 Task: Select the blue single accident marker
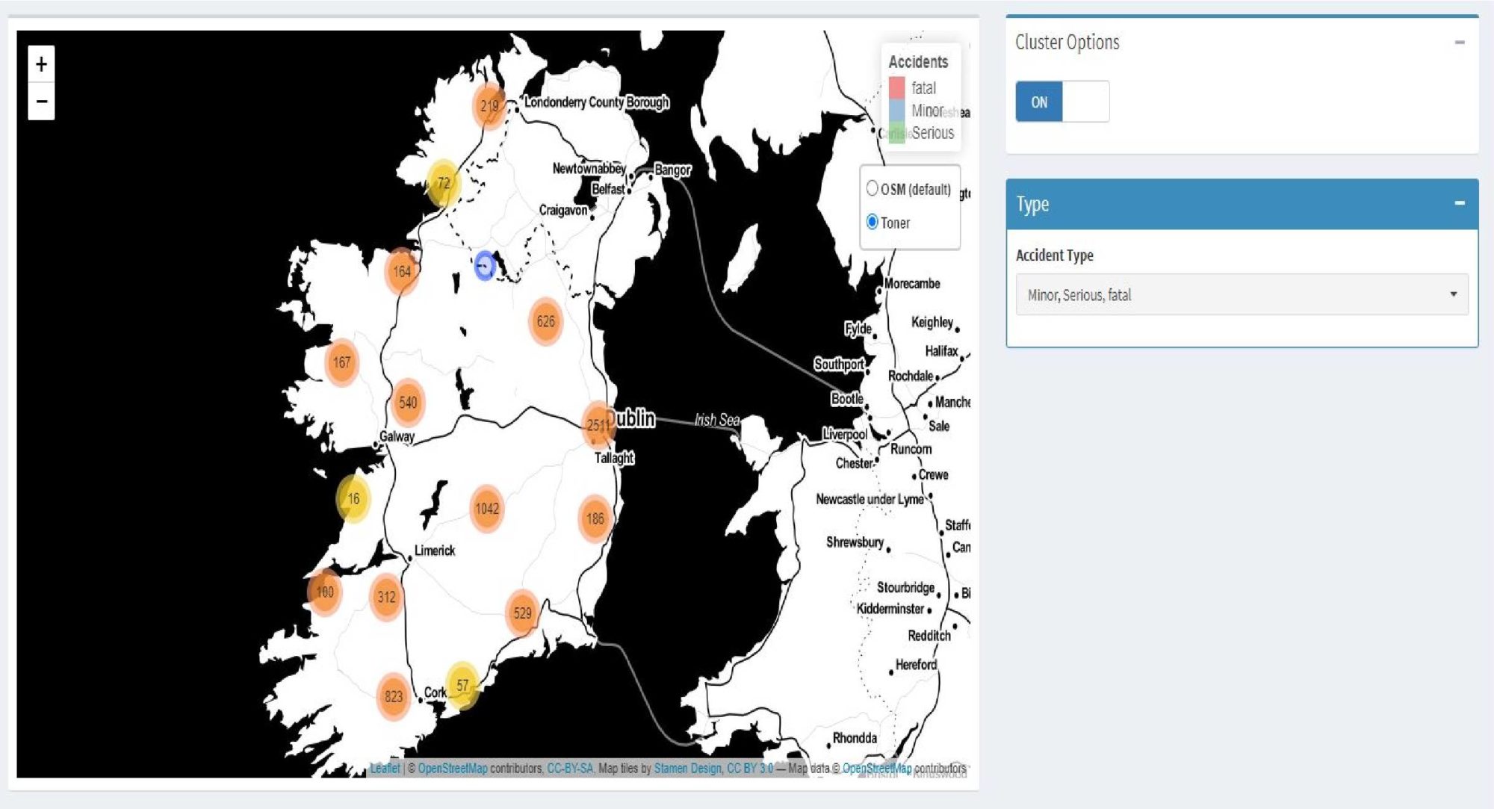484,265
